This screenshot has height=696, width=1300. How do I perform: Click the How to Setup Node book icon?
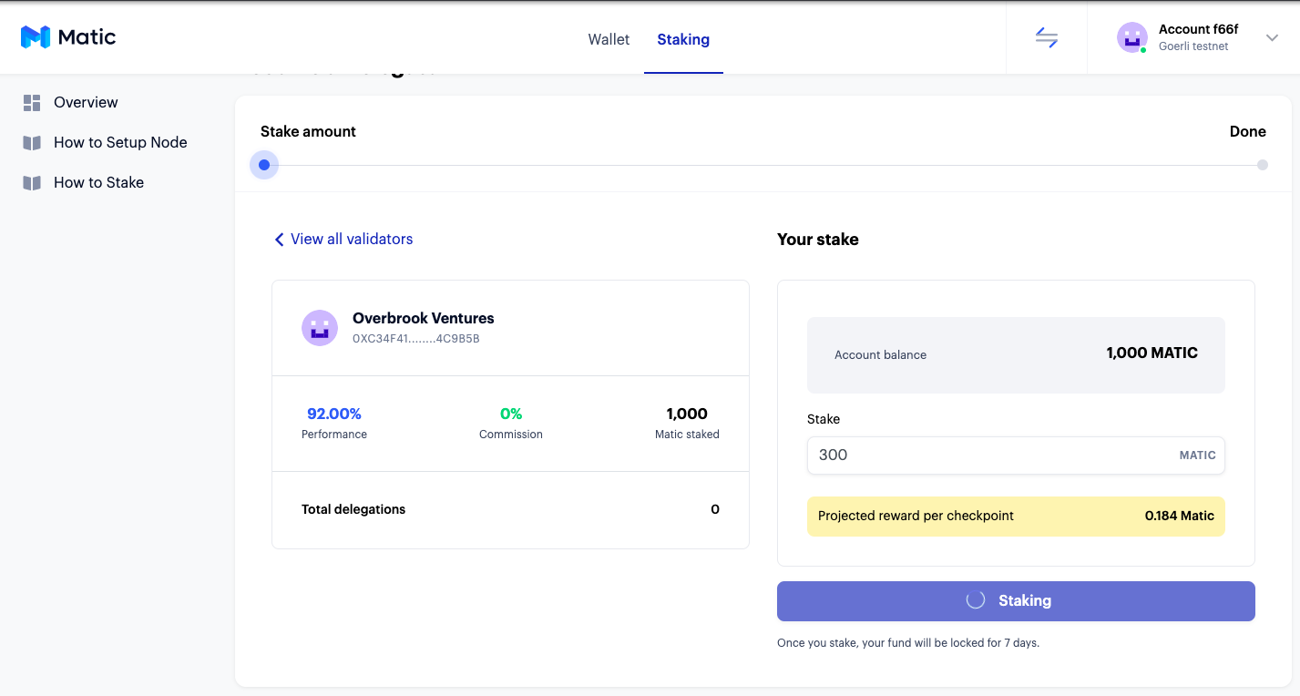coord(32,143)
